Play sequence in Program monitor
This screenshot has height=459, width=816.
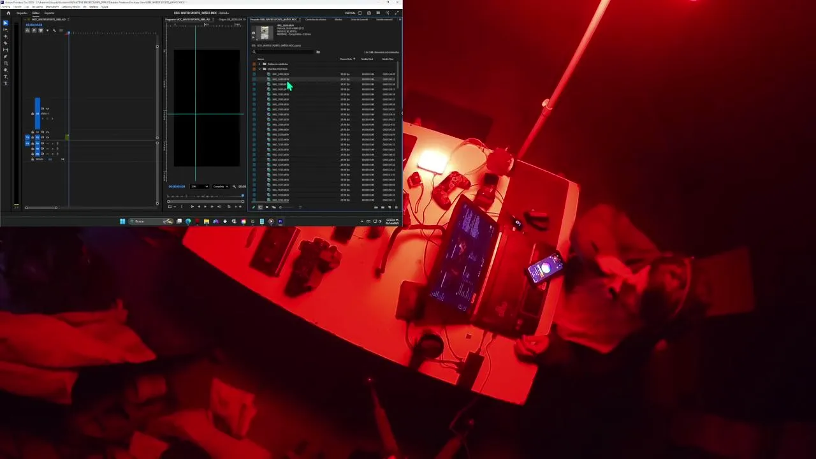pyautogui.click(x=205, y=207)
